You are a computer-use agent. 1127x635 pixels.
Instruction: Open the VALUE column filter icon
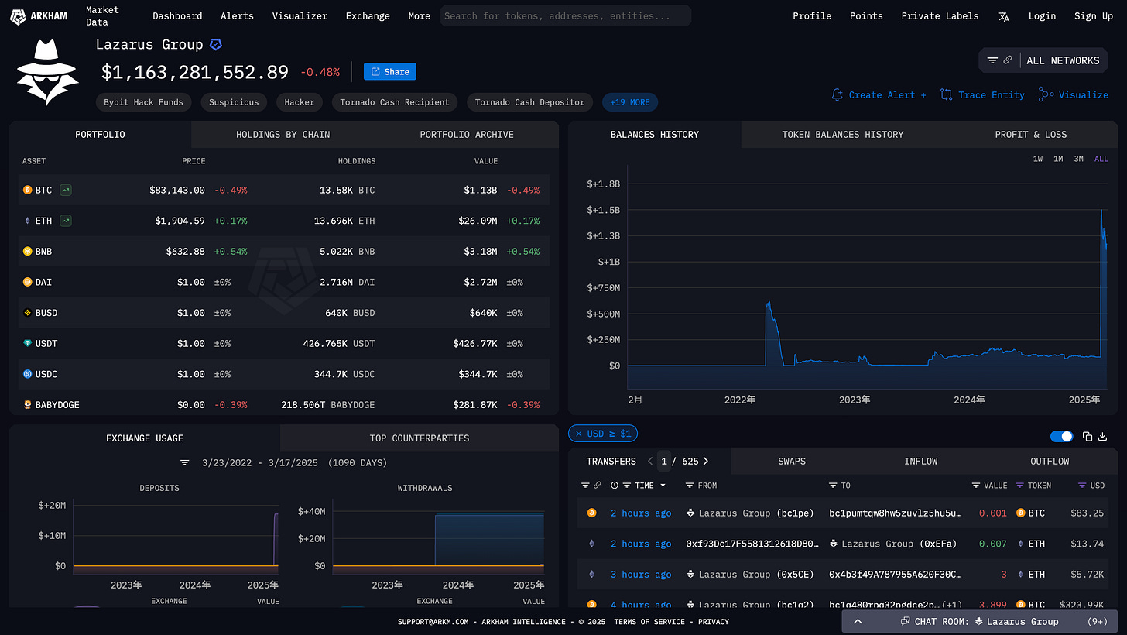click(x=976, y=486)
